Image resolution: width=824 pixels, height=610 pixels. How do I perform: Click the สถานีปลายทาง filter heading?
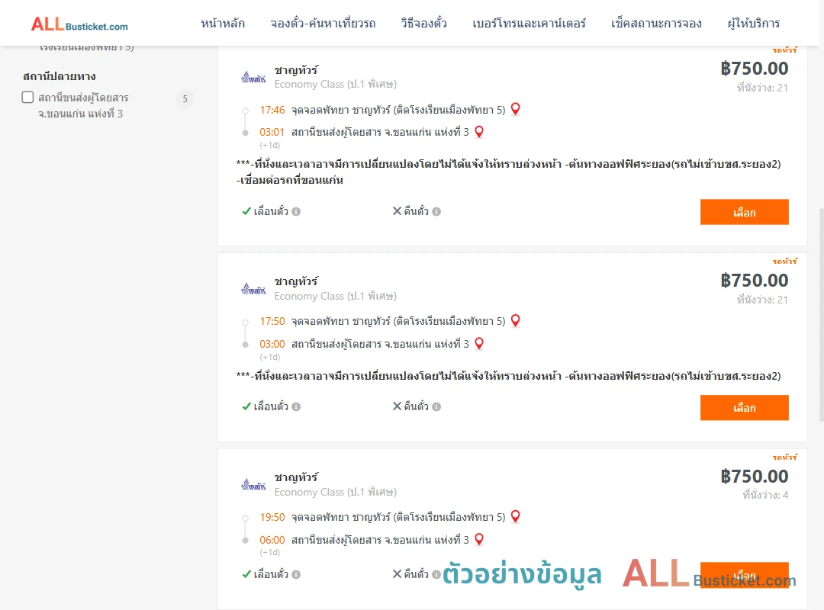click(60, 76)
